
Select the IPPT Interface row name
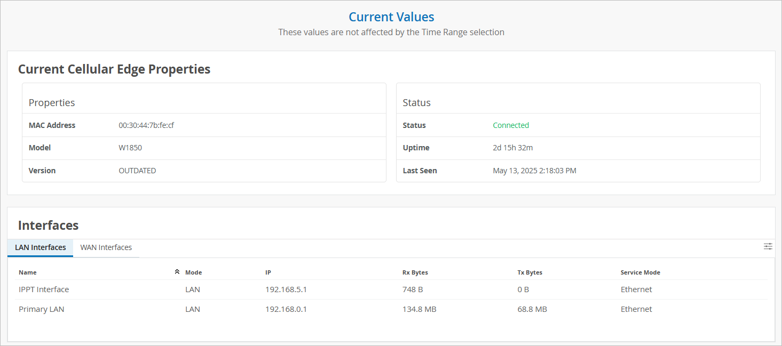click(x=44, y=289)
